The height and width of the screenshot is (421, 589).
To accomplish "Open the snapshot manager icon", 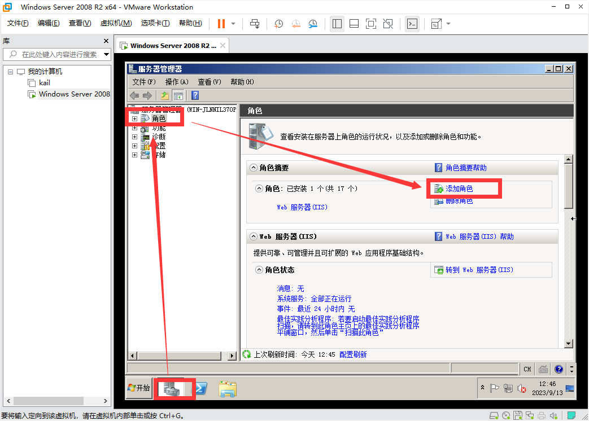I will 313,24.
